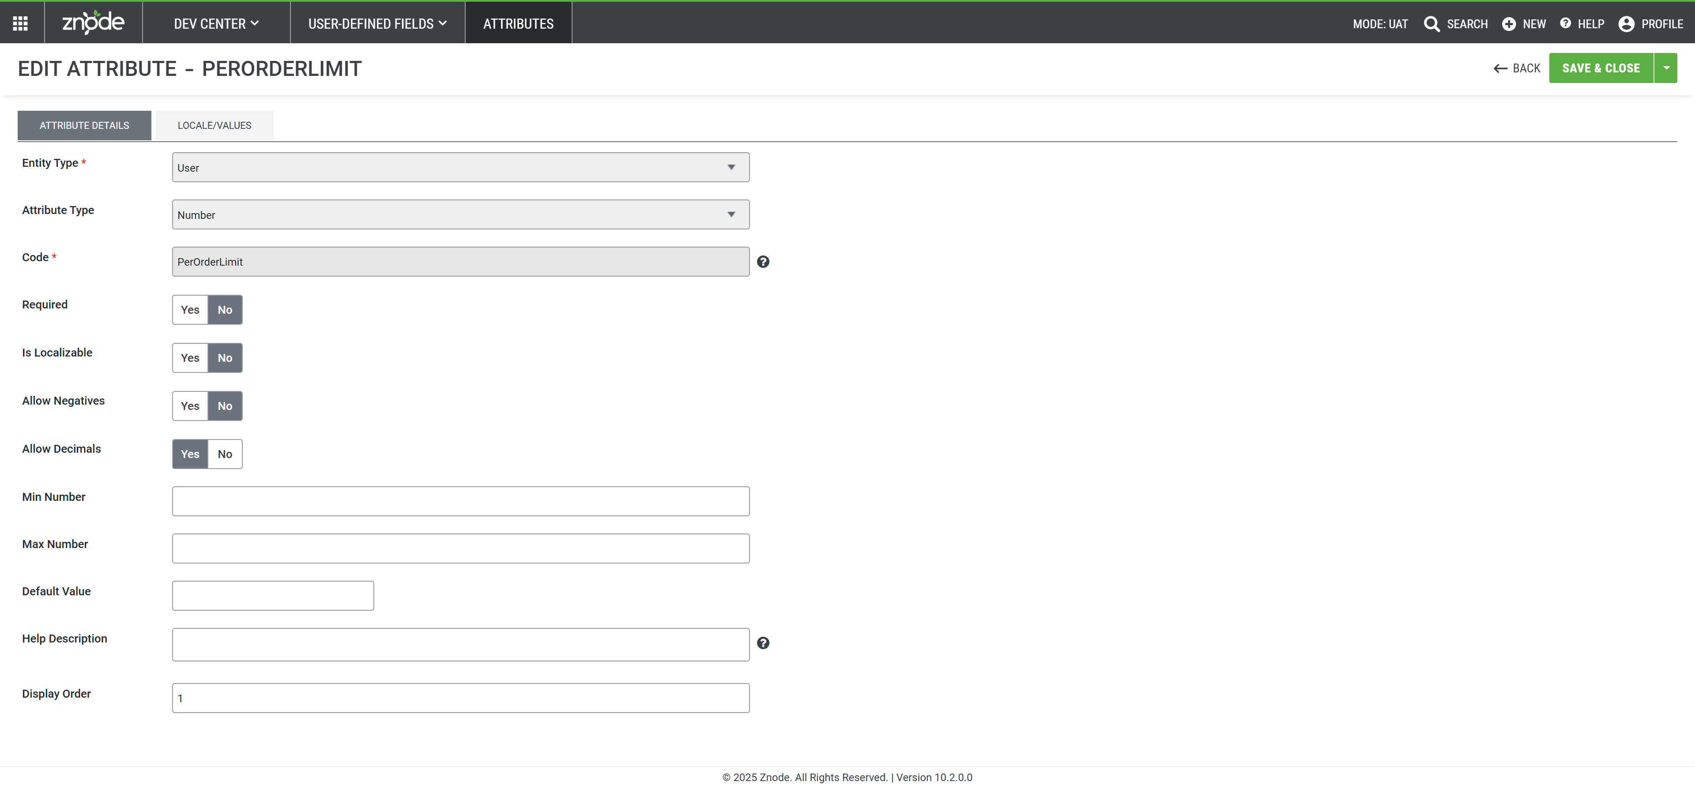Switch to the Locale/Values tab

[214, 125]
